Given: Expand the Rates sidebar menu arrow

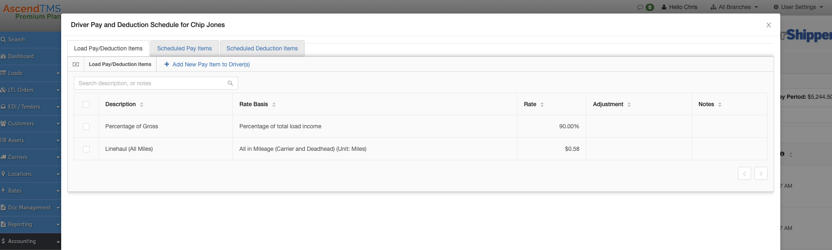Looking at the screenshot, I should 58,191.
